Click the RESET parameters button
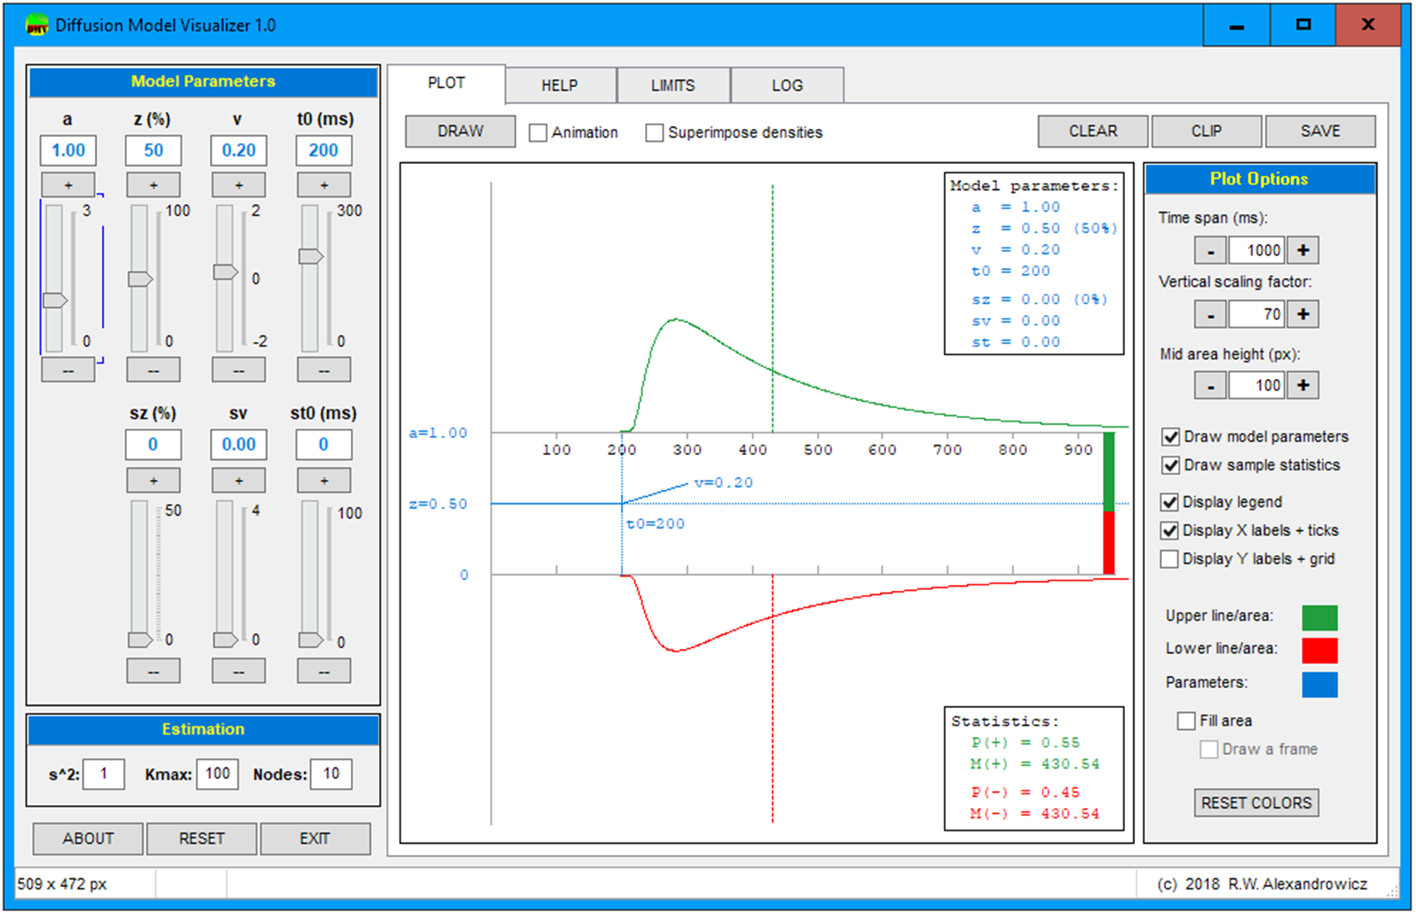Viewport: 1416px width, 915px height. point(201,838)
